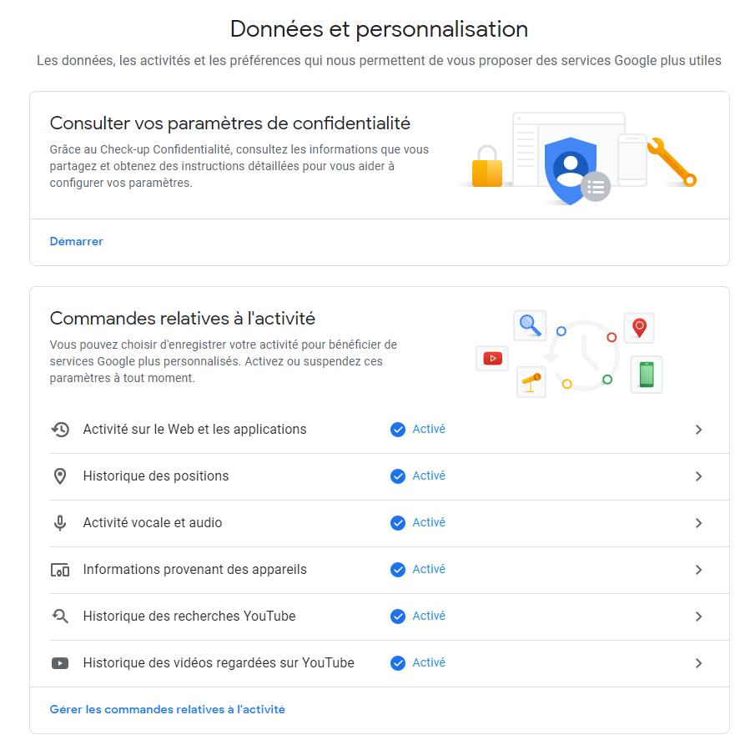Click the YouTube play icon for videos watched
The width and height of the screenshot is (745, 745).
coord(59,662)
